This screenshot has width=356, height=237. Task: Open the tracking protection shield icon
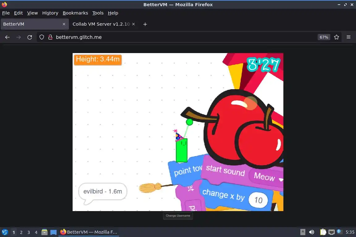pos(42,37)
